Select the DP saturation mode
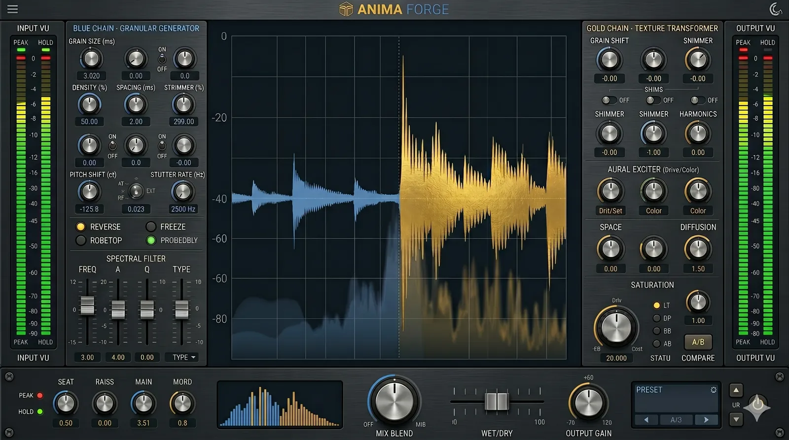 (x=656, y=318)
